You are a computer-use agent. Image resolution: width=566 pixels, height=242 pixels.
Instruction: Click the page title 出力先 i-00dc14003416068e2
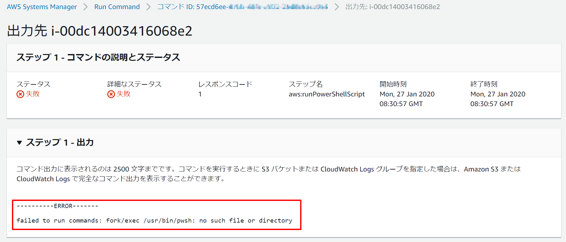click(100, 31)
